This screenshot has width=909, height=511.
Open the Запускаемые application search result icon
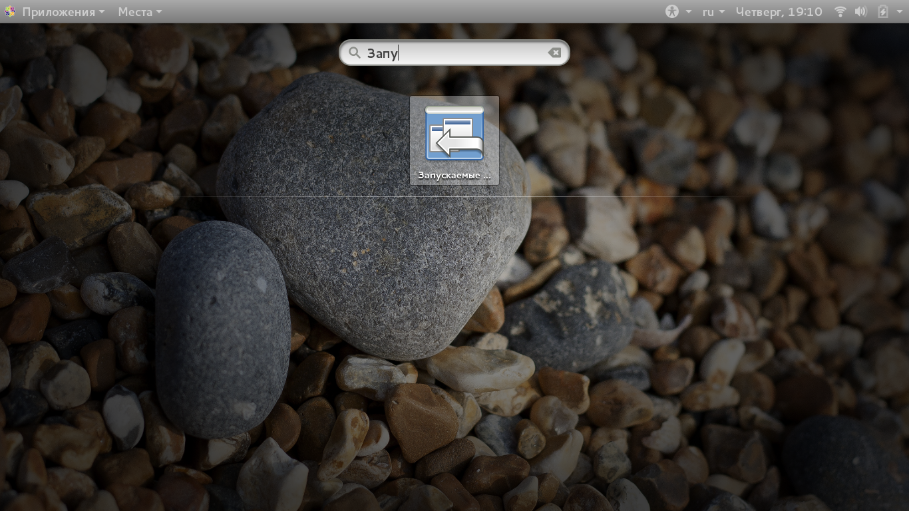tap(454, 133)
